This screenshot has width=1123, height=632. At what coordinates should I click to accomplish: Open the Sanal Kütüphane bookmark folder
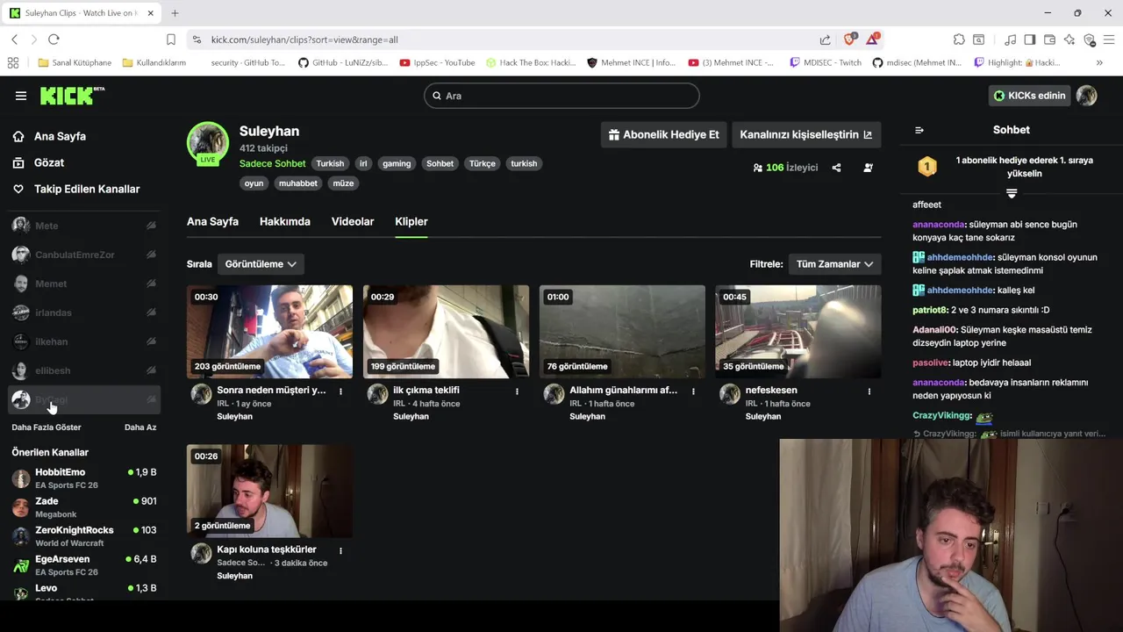pyautogui.click(x=75, y=62)
